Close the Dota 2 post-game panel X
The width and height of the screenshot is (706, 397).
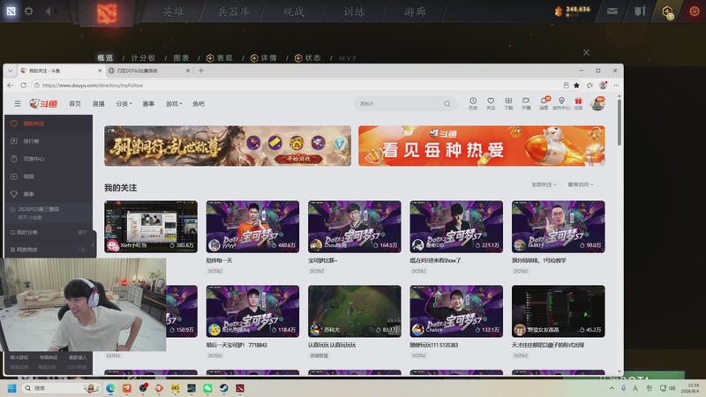(586, 53)
